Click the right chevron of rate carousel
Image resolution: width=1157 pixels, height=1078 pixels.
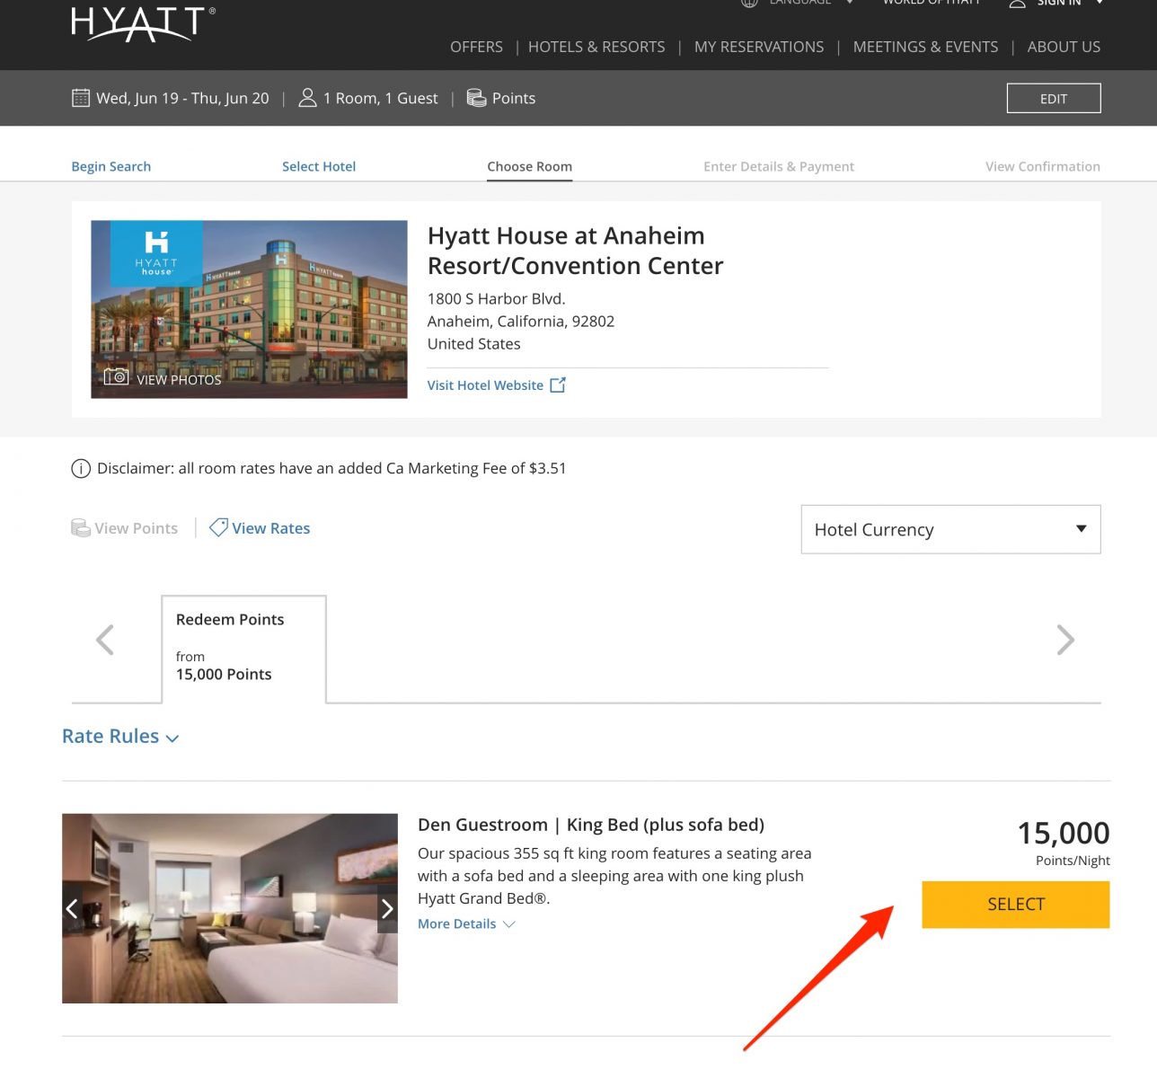(1065, 640)
